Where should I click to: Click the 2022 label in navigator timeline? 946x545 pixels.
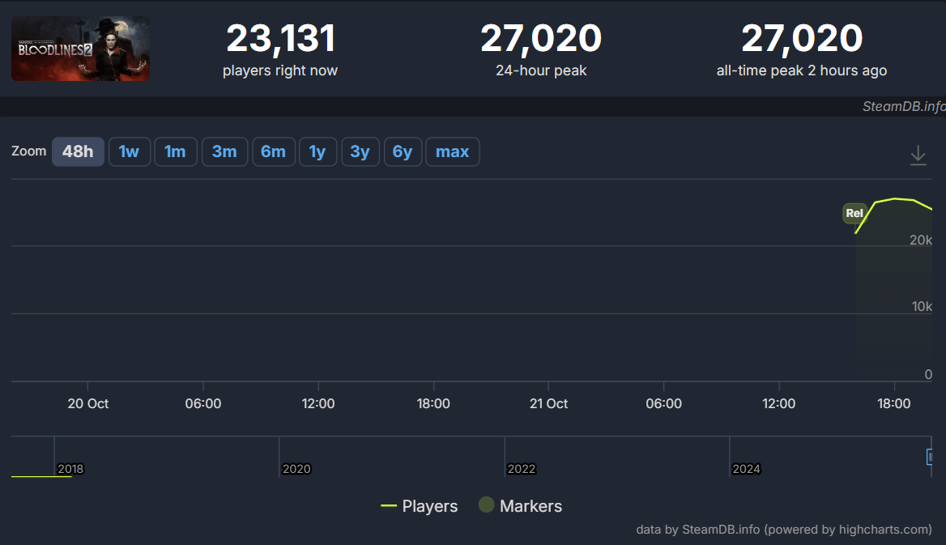[522, 469]
